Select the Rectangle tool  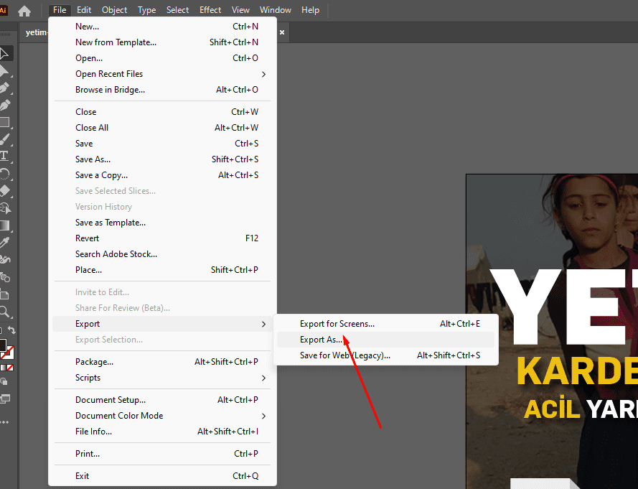point(4,122)
